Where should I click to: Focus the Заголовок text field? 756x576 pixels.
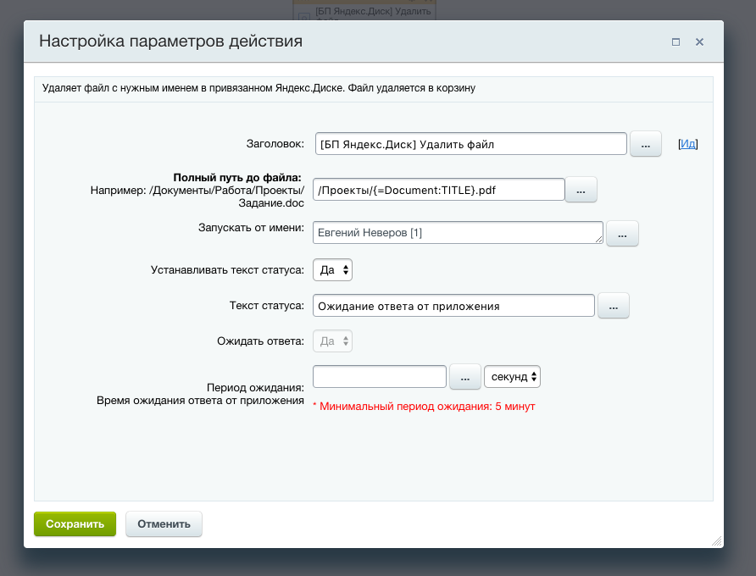[x=470, y=144]
